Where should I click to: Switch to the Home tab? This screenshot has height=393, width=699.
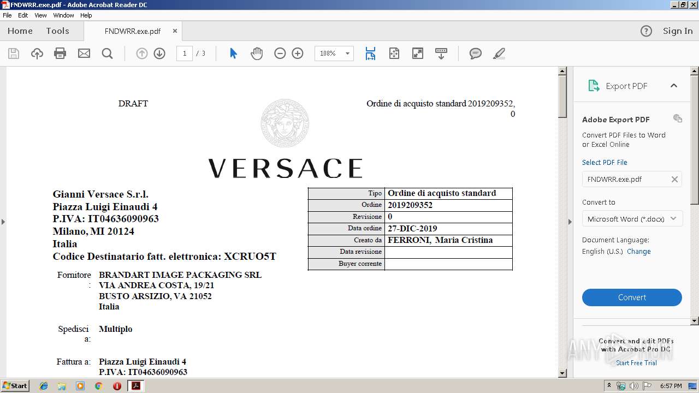pyautogui.click(x=20, y=31)
